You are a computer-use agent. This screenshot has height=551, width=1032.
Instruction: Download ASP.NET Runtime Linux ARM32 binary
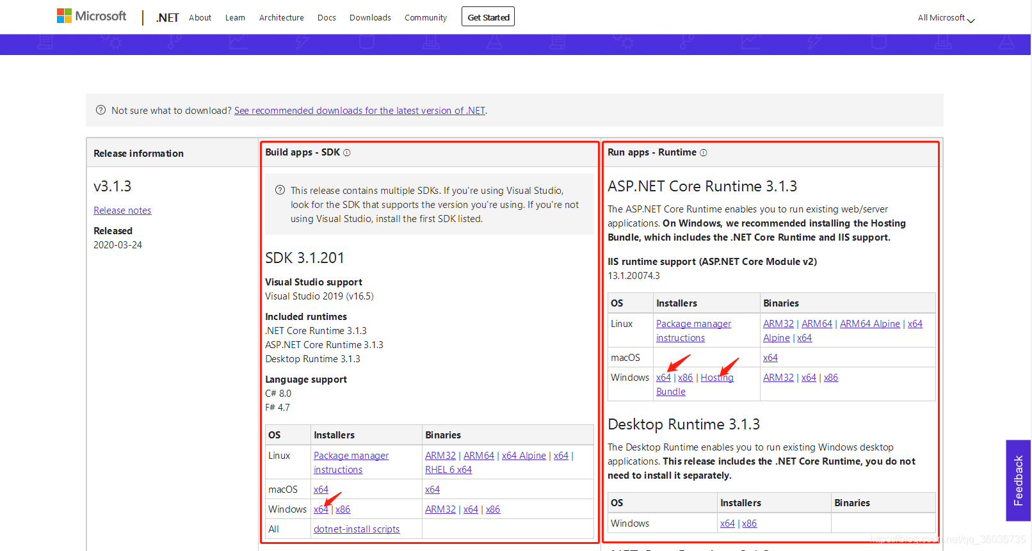coord(778,324)
